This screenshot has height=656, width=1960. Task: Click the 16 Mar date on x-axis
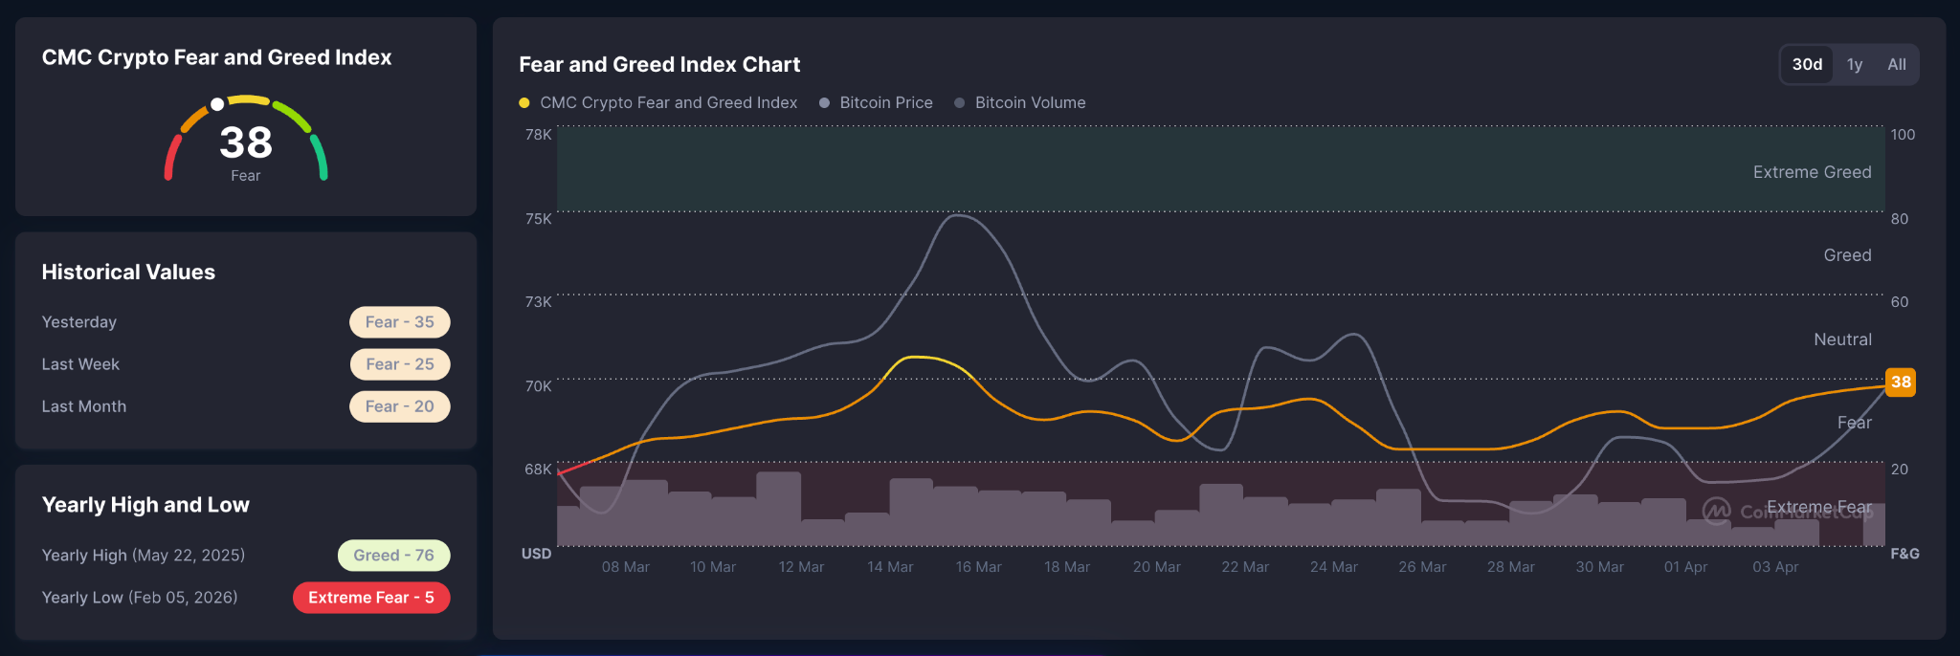(x=978, y=567)
